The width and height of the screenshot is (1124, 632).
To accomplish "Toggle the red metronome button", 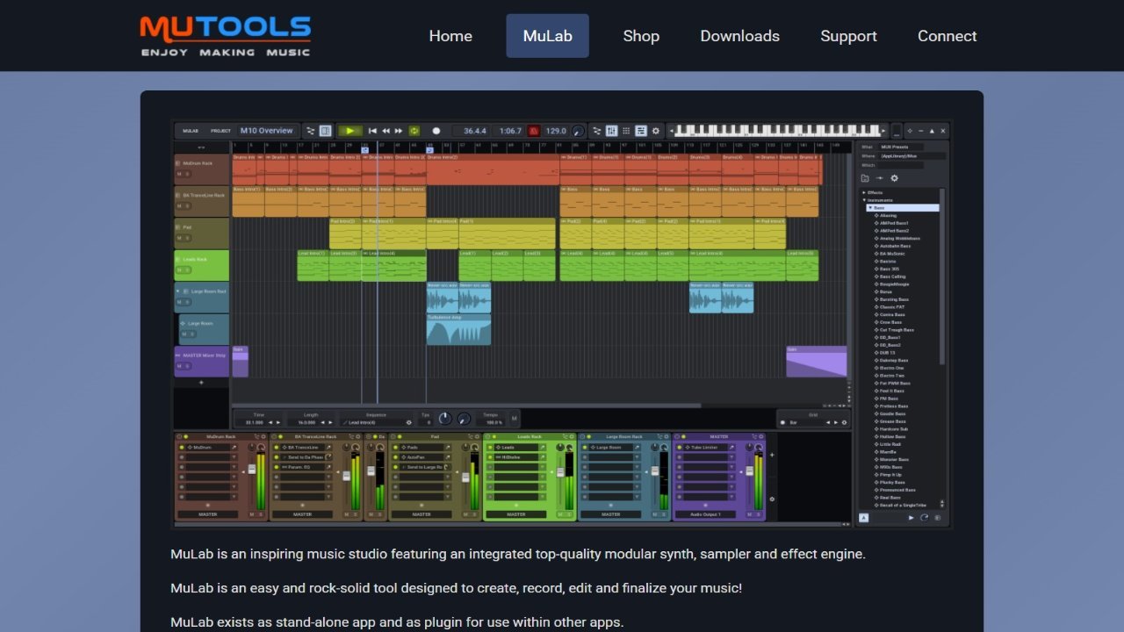I will (x=534, y=131).
